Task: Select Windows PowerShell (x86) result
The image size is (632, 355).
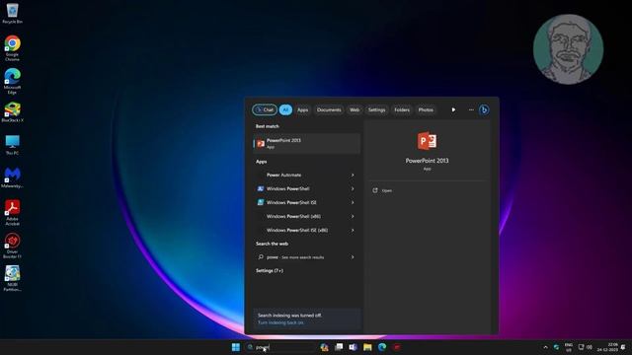Action: [x=307, y=217]
